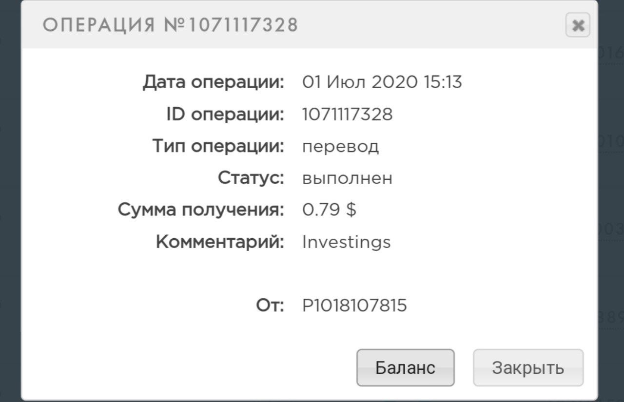The width and height of the screenshot is (624, 402).
Task: Close the operation dialog with X icon
Action: (x=578, y=25)
